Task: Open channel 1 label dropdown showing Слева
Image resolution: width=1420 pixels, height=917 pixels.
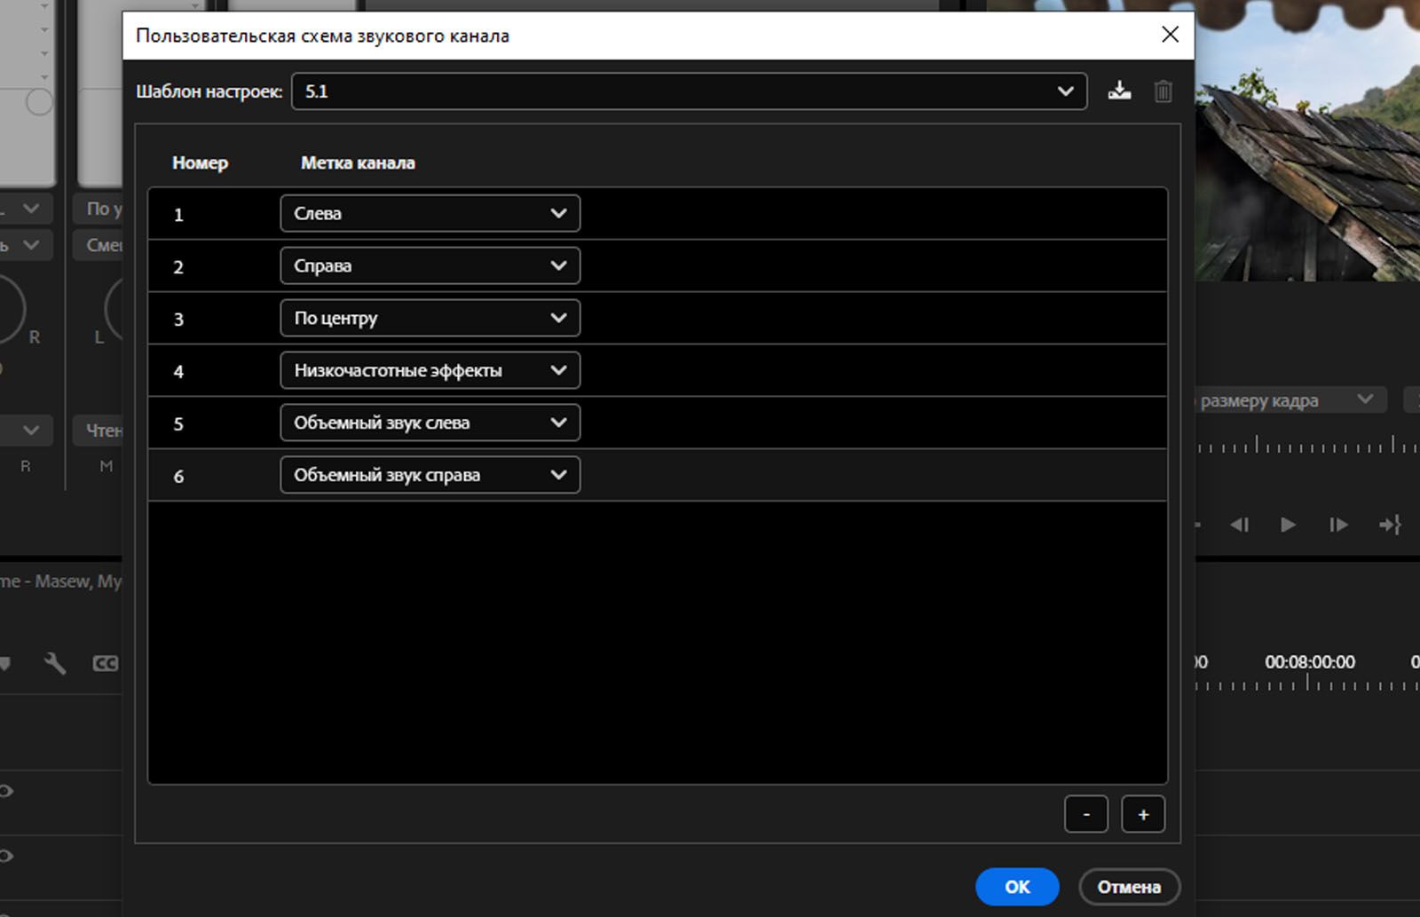Action: point(430,213)
